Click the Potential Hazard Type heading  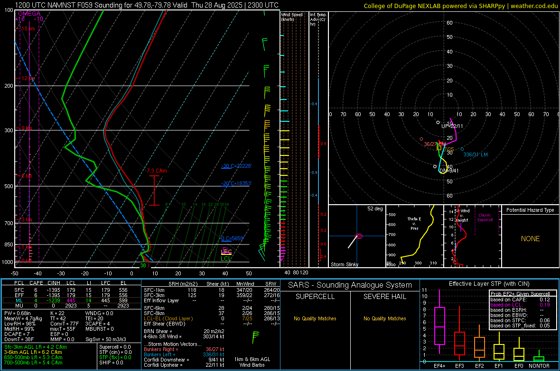coord(531,210)
